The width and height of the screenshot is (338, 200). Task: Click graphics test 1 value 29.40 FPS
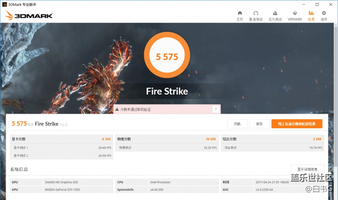tap(105, 148)
